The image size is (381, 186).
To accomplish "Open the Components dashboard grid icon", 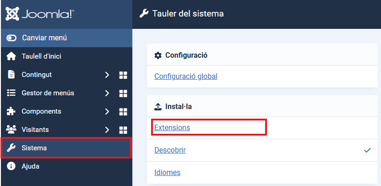I will [123, 111].
